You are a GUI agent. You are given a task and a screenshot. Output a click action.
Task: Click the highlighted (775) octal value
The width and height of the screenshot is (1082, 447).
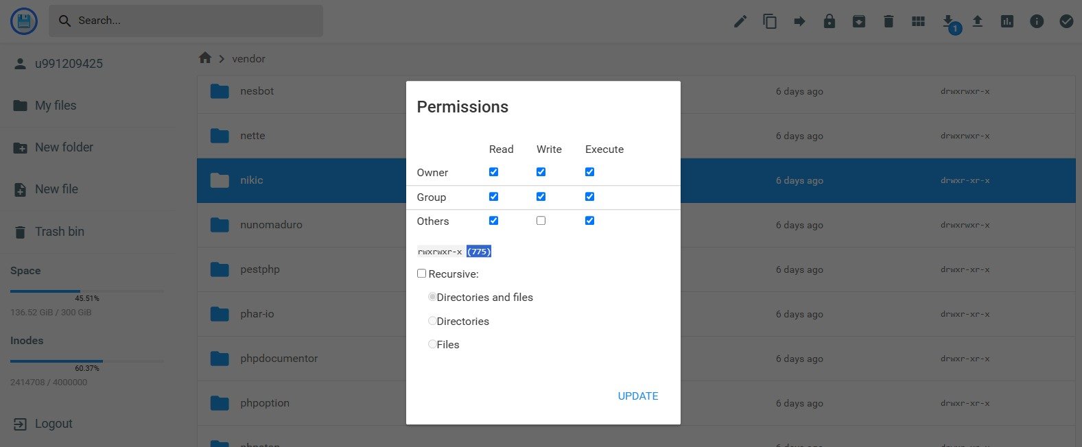479,252
